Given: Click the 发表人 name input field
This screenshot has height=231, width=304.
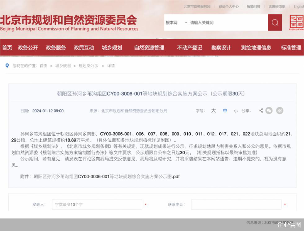Looking at the screenshot, I should pos(97,204).
